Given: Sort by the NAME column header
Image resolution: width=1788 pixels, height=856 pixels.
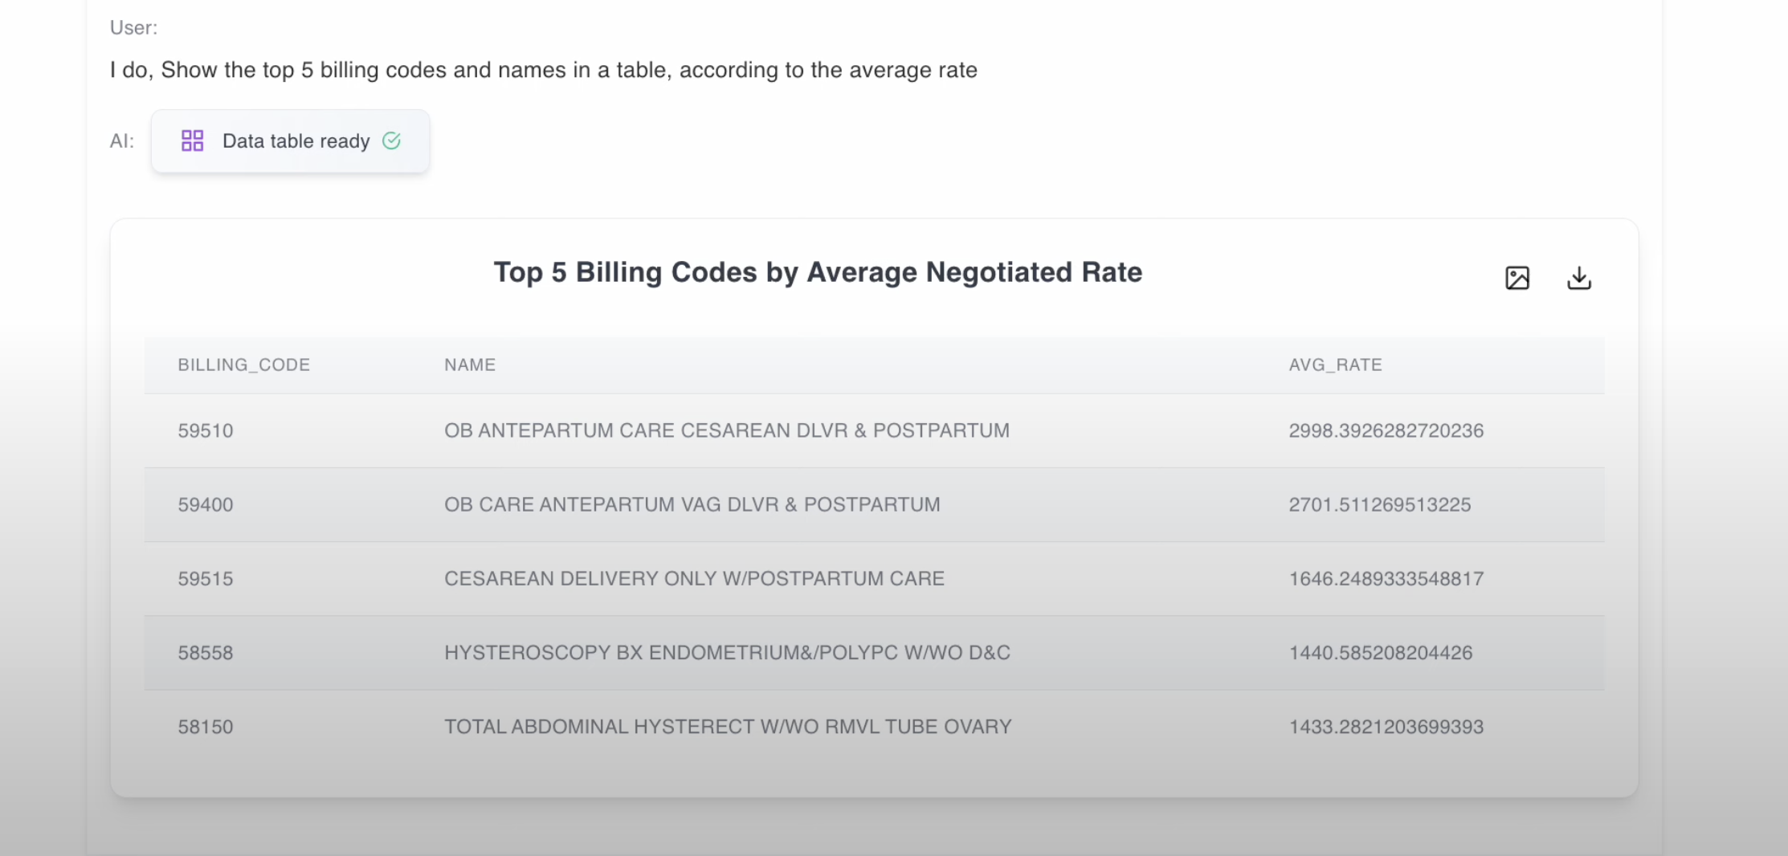Looking at the screenshot, I should click(x=469, y=364).
